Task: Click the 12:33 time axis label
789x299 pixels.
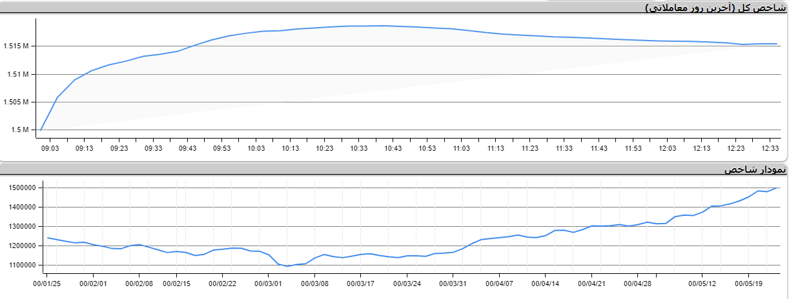Action: coord(770,149)
